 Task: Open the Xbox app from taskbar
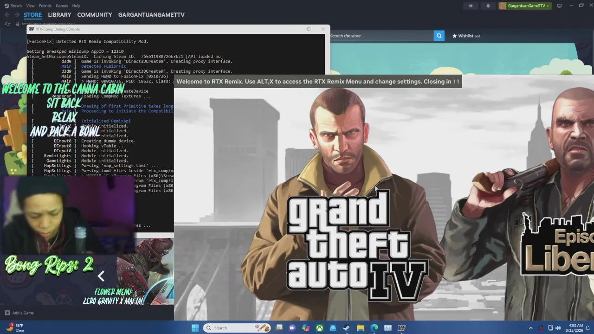tap(320, 328)
